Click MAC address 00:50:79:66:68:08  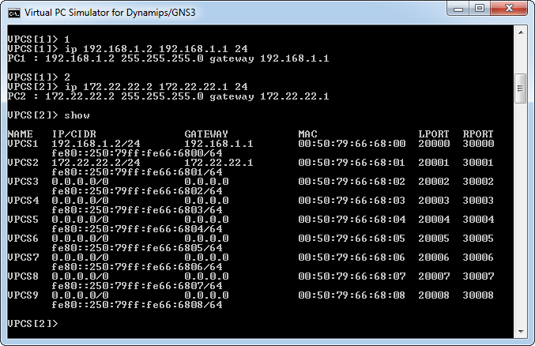[x=352, y=295]
